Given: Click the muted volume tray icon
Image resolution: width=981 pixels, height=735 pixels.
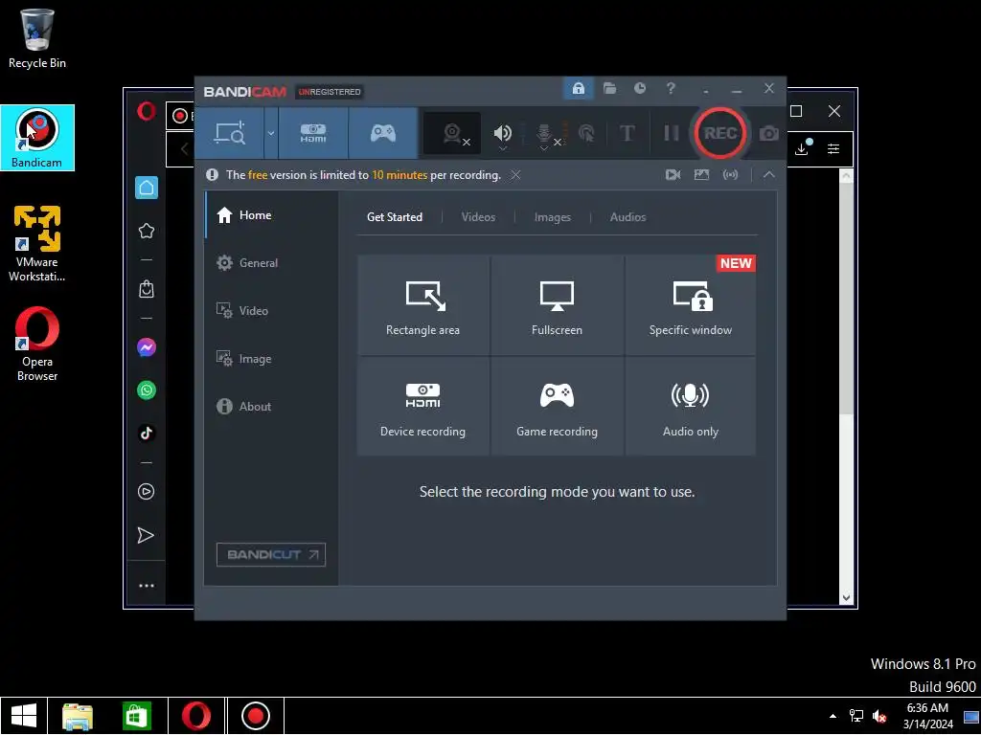Looking at the screenshot, I should (x=879, y=716).
